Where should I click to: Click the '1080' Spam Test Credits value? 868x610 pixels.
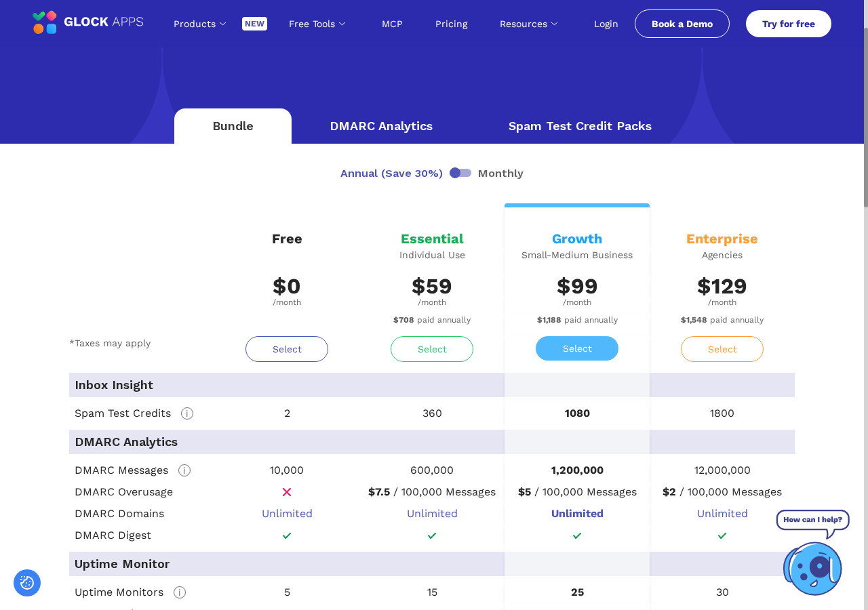click(x=577, y=413)
